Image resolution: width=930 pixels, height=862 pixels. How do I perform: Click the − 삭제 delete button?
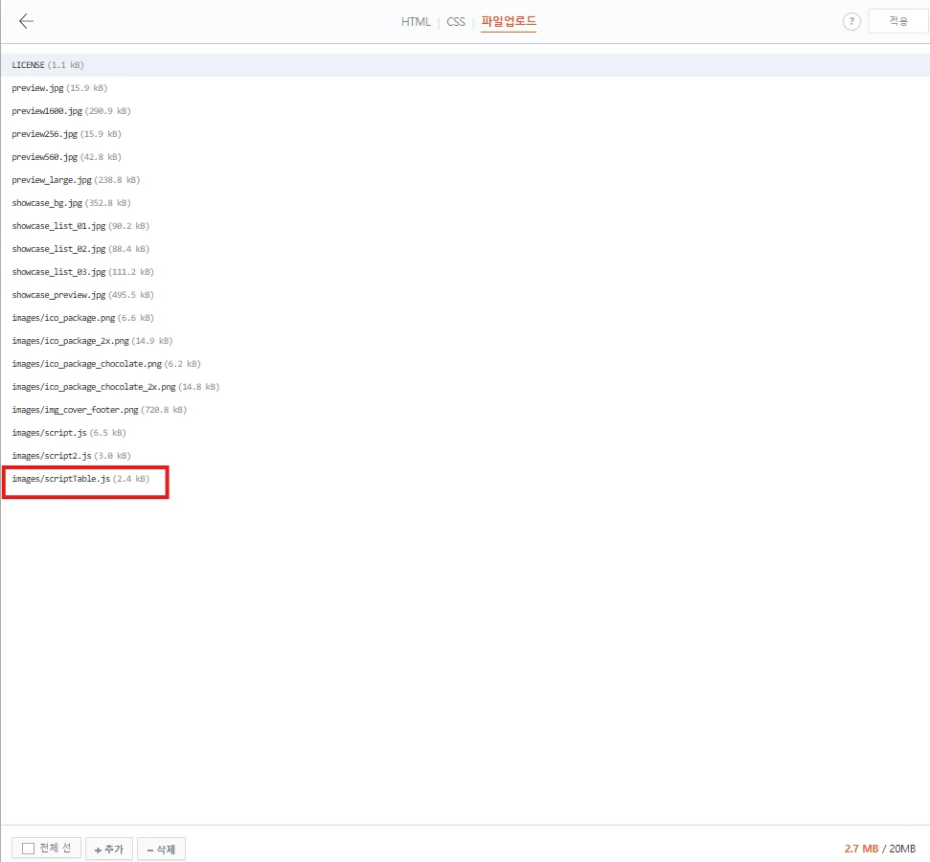161,849
